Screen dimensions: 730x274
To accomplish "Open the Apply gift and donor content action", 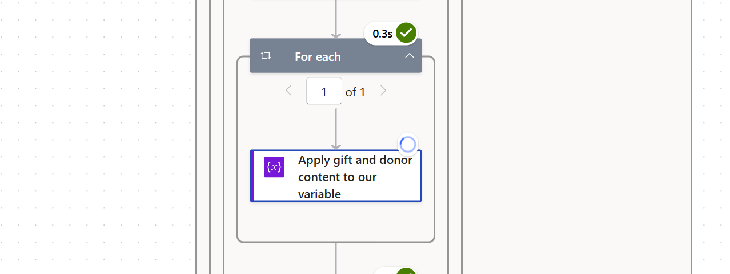I will point(336,176).
